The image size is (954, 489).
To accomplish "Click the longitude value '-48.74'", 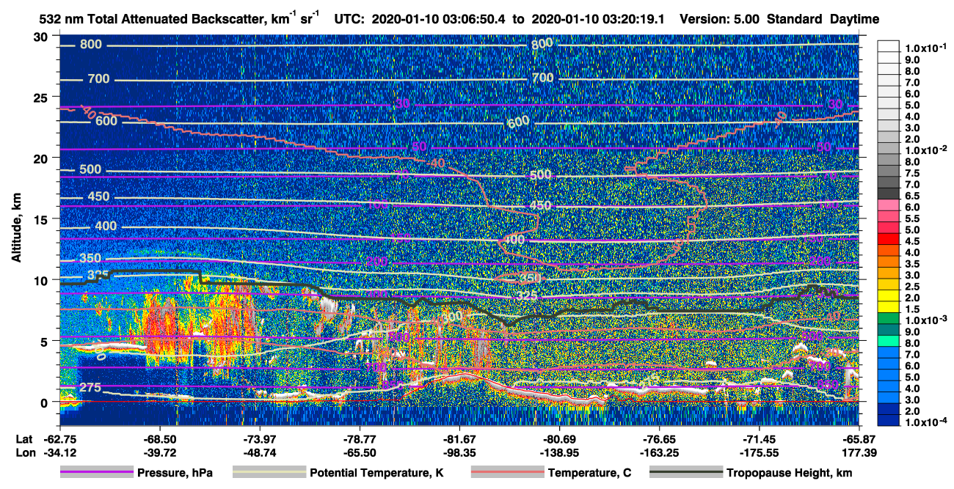I will coord(259,452).
